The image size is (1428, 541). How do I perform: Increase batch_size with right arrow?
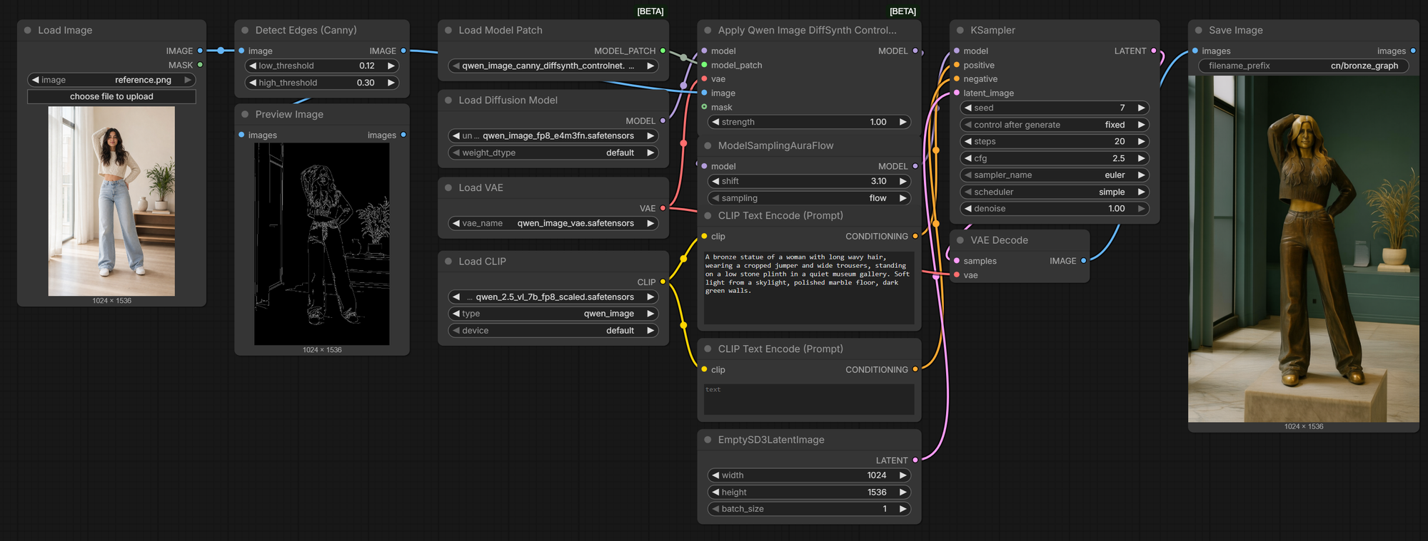point(903,509)
